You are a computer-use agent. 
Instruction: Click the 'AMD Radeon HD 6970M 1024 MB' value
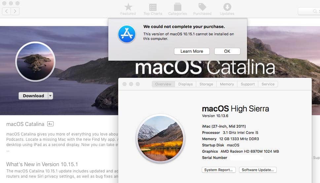250,151
